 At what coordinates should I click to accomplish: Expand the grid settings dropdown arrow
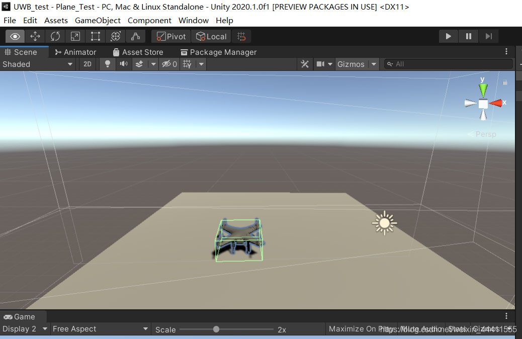(201, 64)
